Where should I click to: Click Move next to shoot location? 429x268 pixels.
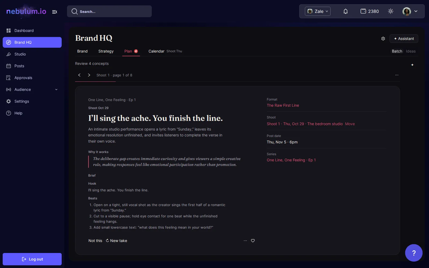point(350,124)
